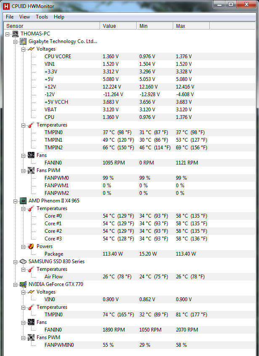Image resolution: width=259 pixels, height=356 pixels.
Task: Click the AMD Phenom Temperatures thermometer icon
Action: pyautogui.click(x=31, y=208)
